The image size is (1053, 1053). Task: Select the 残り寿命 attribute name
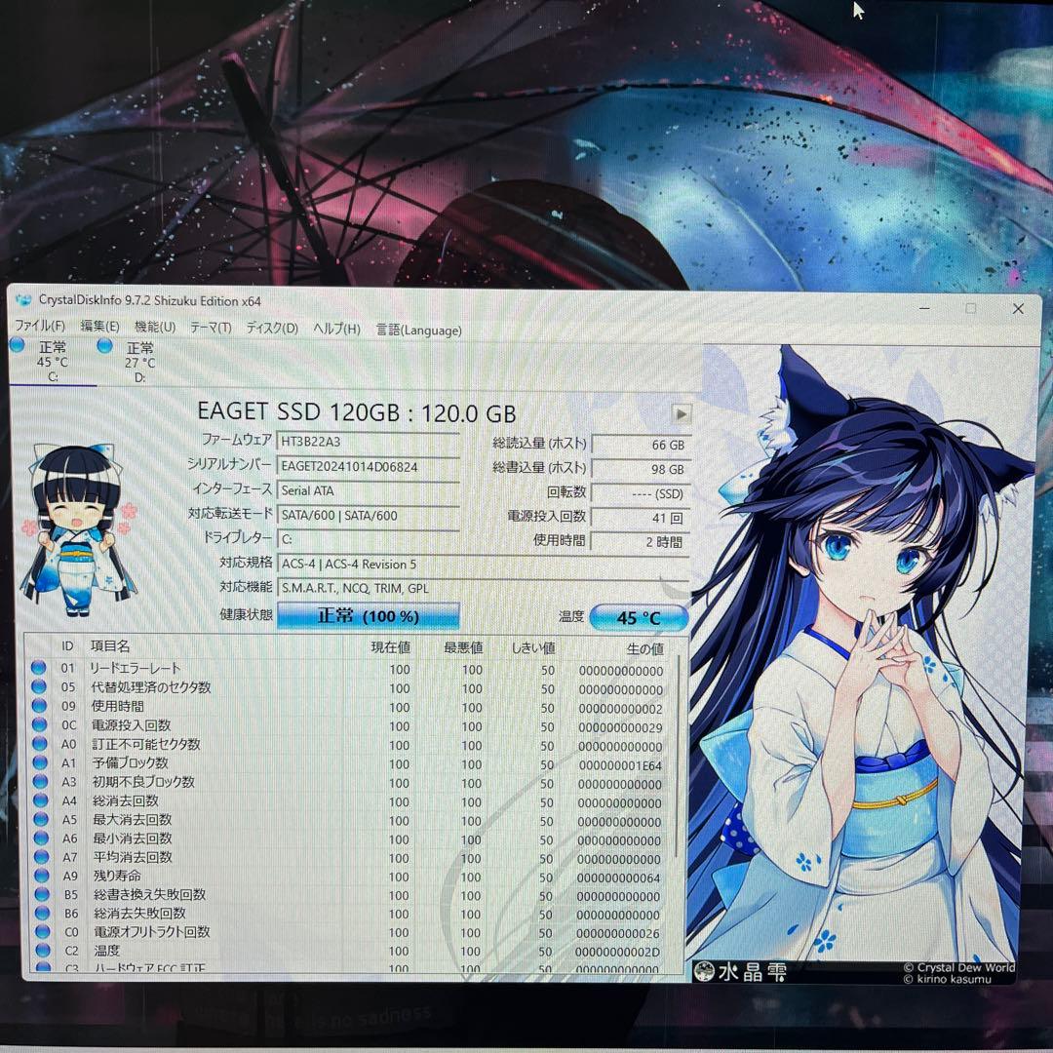coord(118,876)
